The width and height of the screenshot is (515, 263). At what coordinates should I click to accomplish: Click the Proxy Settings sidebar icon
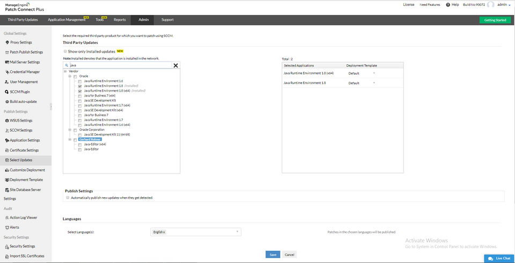[7, 42]
